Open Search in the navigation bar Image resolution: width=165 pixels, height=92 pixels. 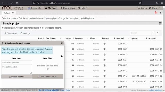click(142, 8)
